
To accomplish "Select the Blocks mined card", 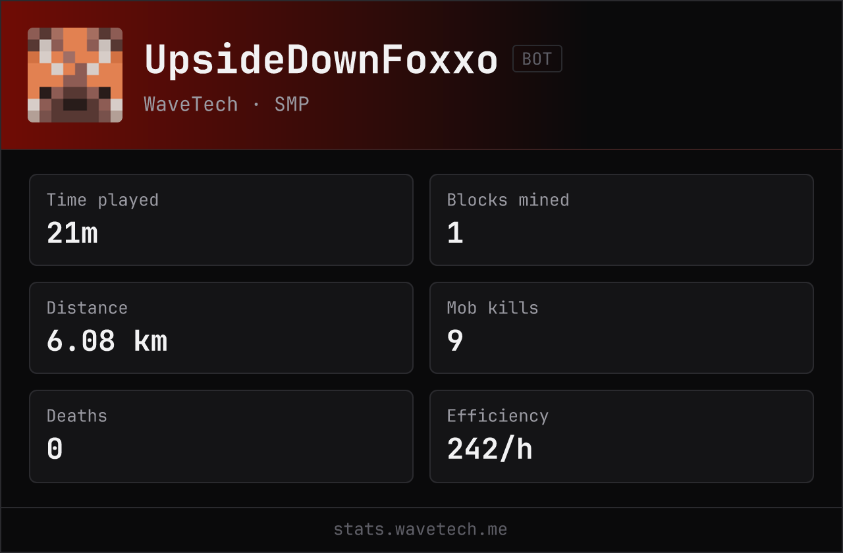I will 622,220.
